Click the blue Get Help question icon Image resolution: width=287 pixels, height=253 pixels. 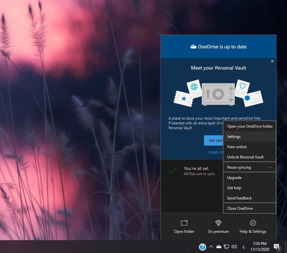point(202,247)
